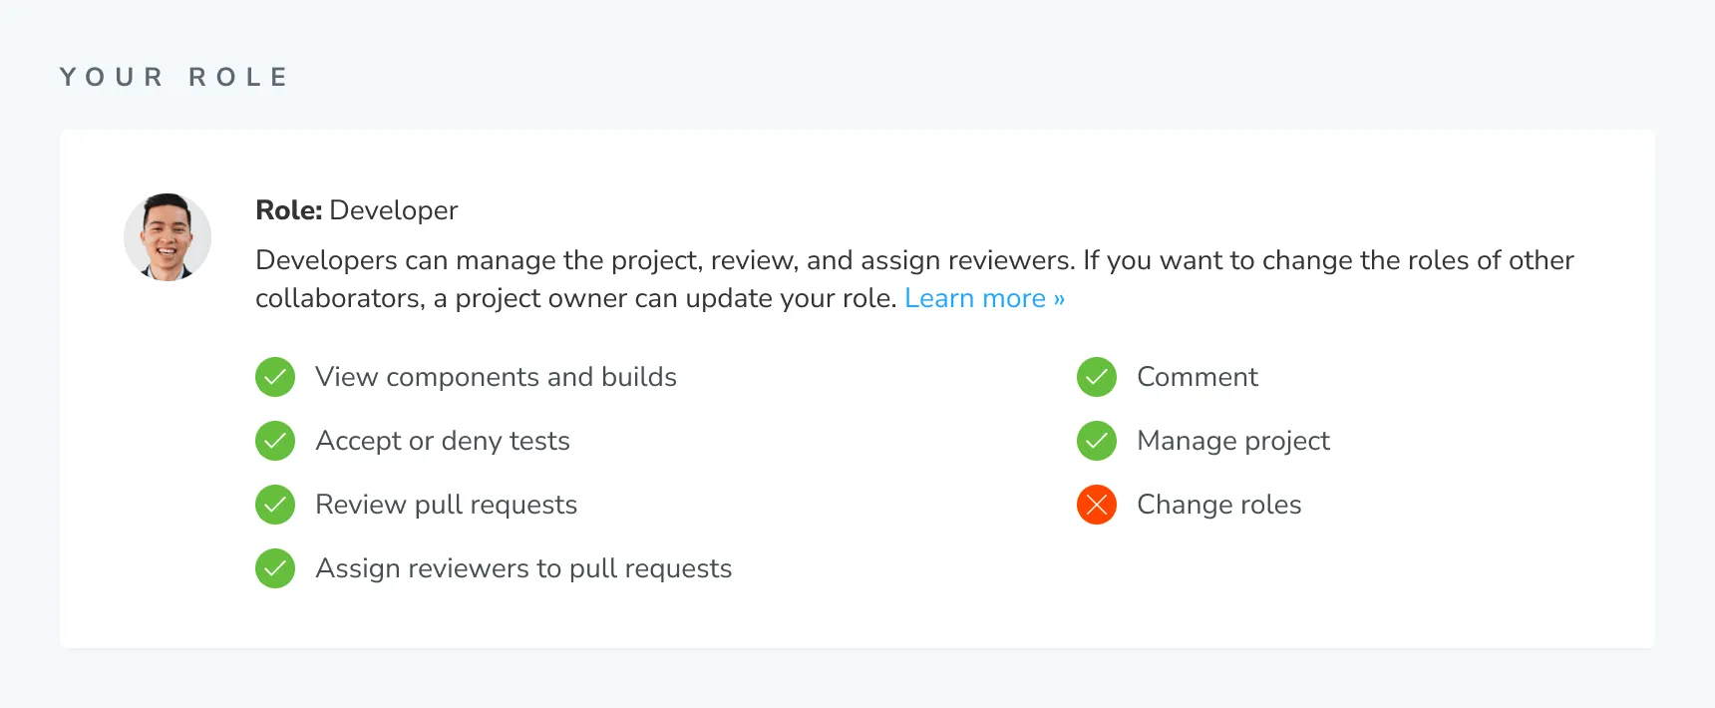Click the "Change roles" permission label
1715x708 pixels.
click(1218, 505)
